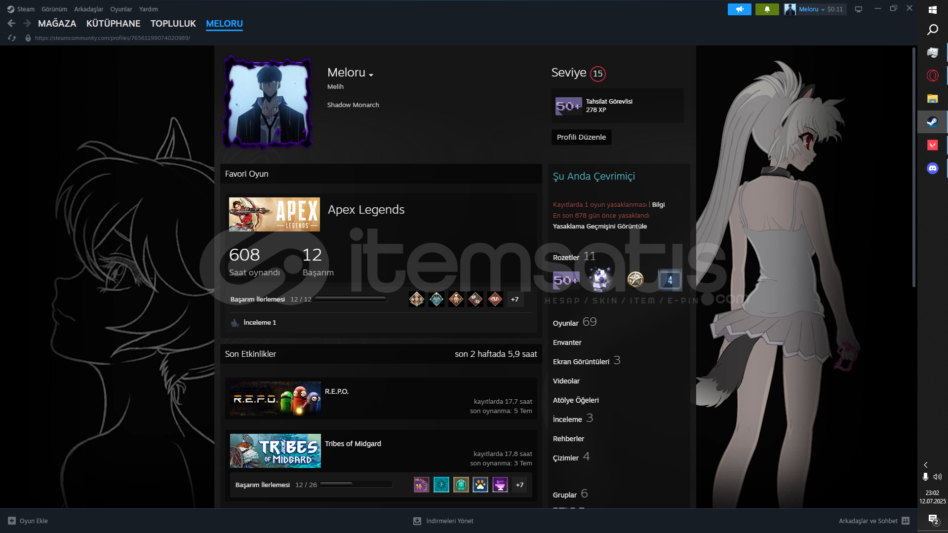The height and width of the screenshot is (533, 948).
Task: Click the Bilgi link beside ban notice
Action: coord(658,205)
